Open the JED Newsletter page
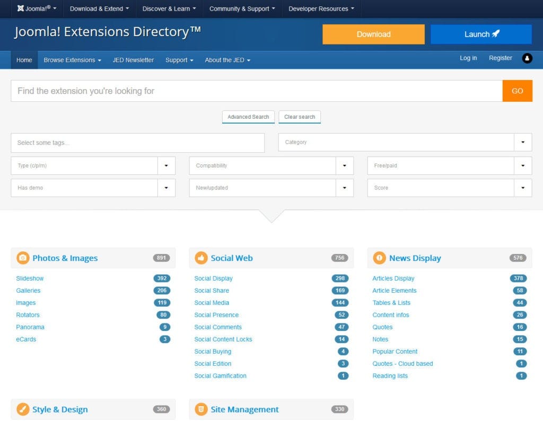 coord(133,60)
